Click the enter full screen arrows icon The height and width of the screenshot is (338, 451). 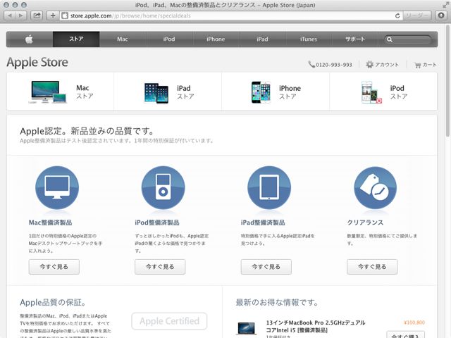tap(445, 5)
